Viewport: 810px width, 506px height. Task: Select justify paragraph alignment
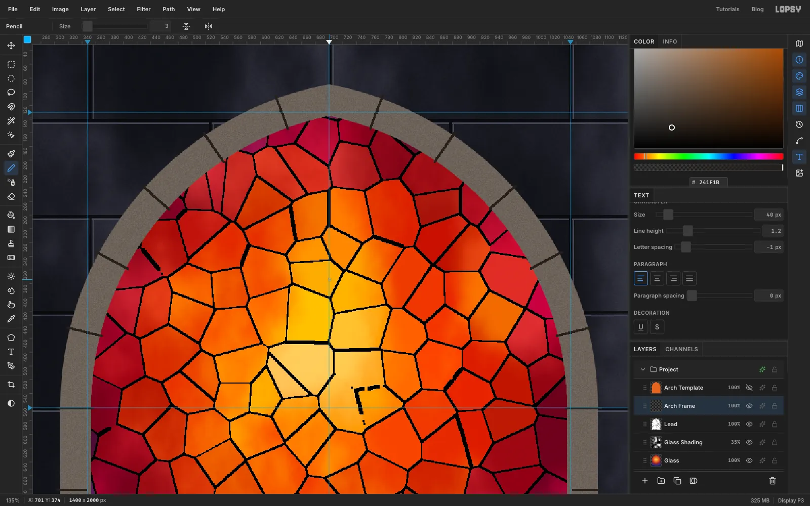coord(690,278)
